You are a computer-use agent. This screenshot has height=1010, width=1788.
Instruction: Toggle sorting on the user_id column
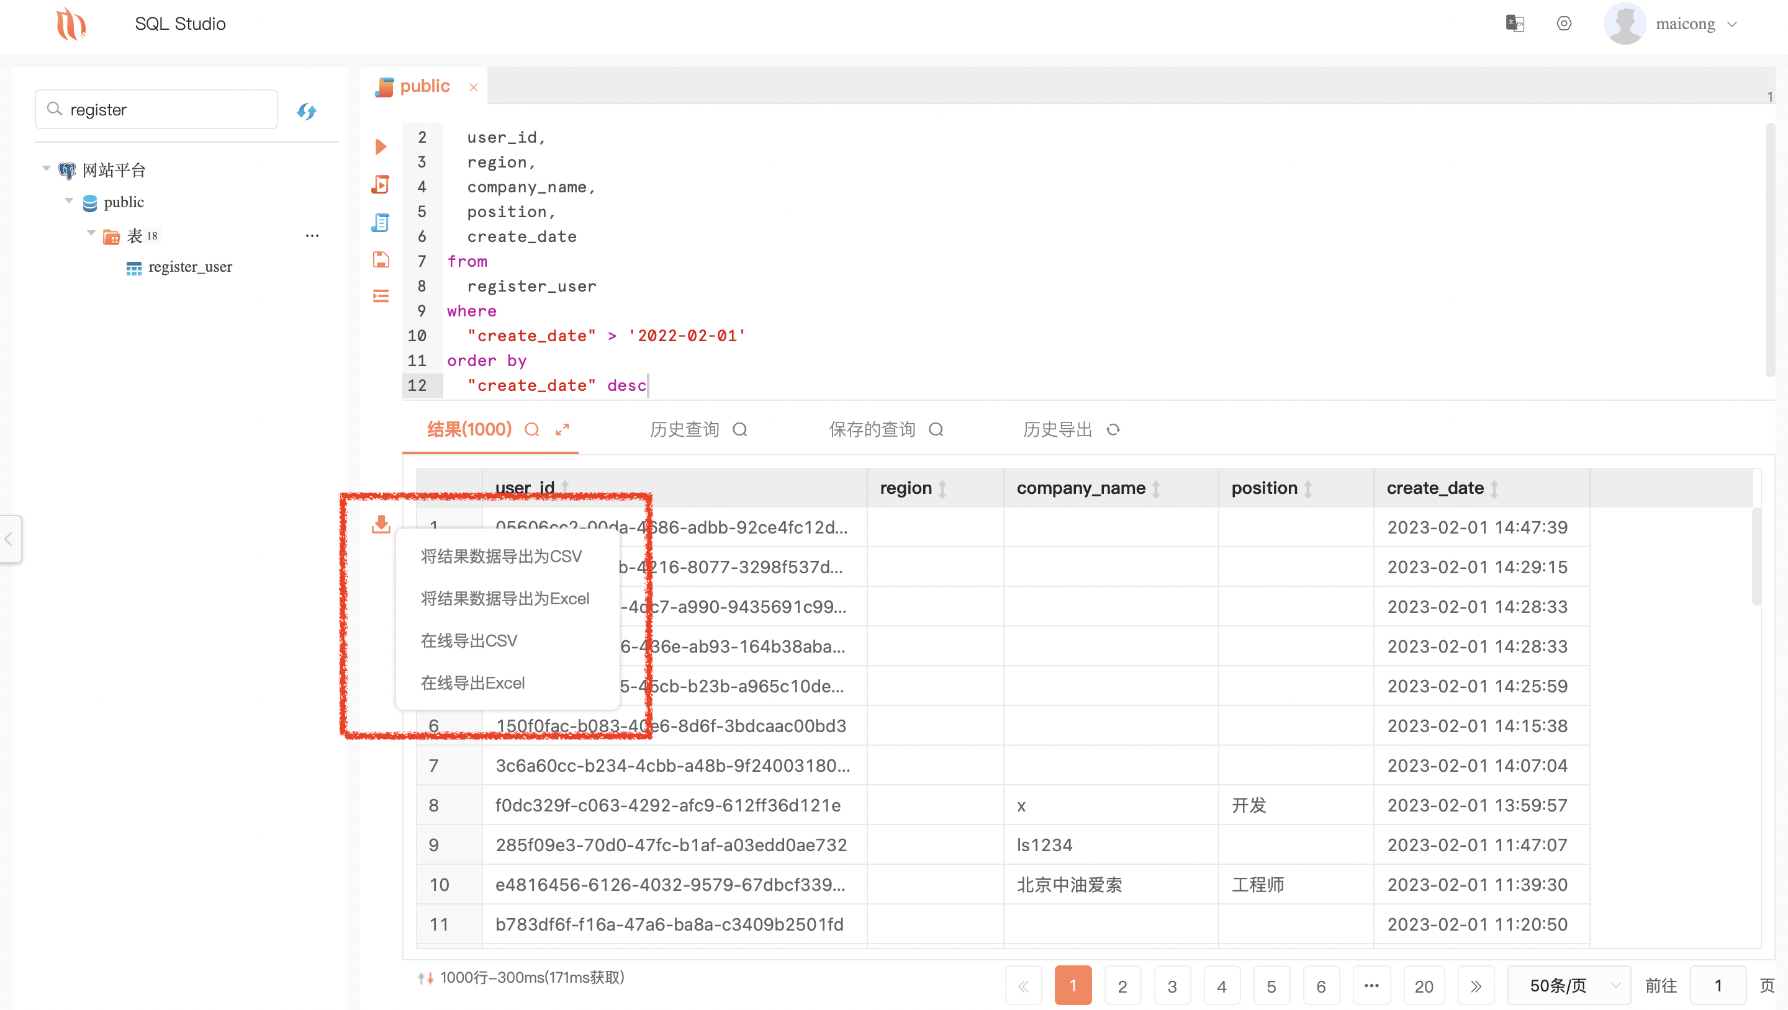click(x=565, y=488)
